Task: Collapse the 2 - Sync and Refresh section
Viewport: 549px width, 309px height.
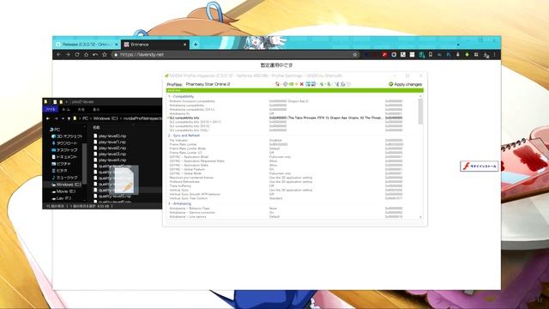Action: 184,136
